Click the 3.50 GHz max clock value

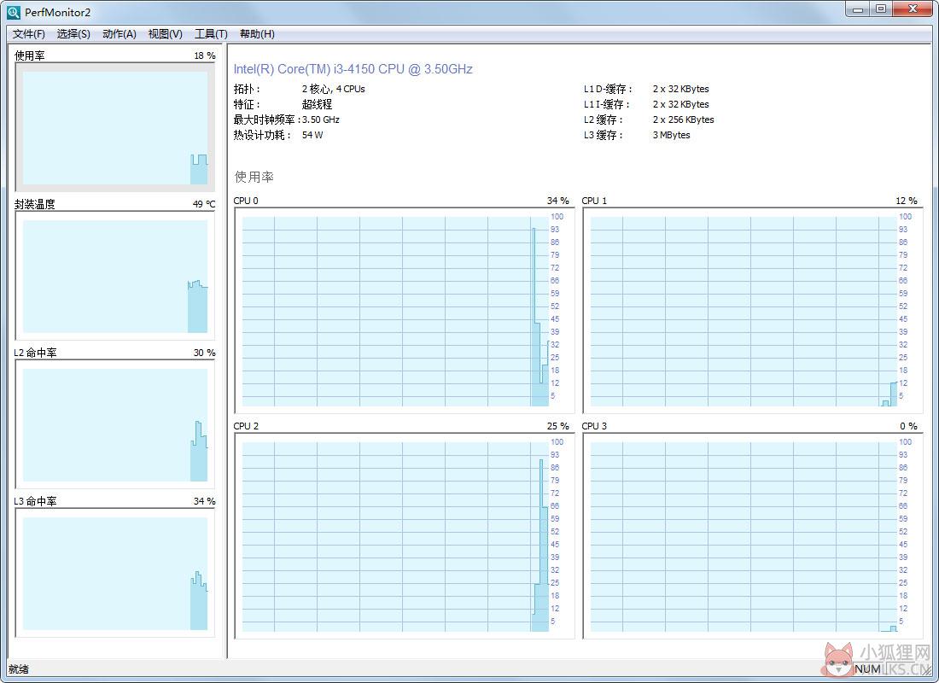(321, 120)
